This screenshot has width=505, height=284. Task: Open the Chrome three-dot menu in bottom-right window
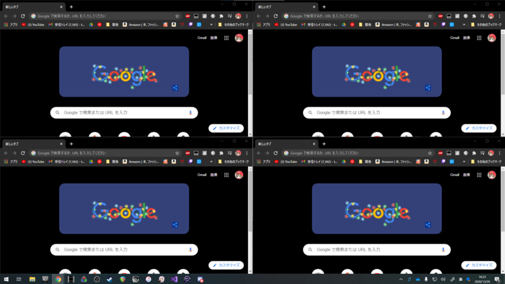[x=500, y=153]
